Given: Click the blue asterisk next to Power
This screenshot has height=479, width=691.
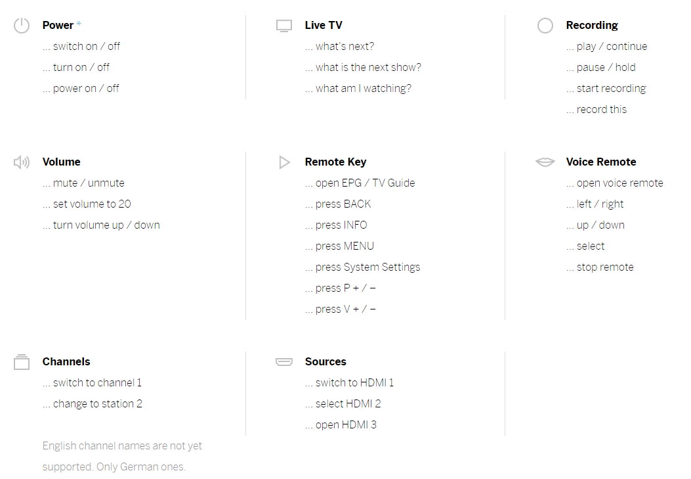Looking at the screenshot, I should coord(79,24).
